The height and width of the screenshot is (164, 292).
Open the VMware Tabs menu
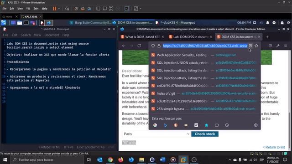[x=36, y=9]
